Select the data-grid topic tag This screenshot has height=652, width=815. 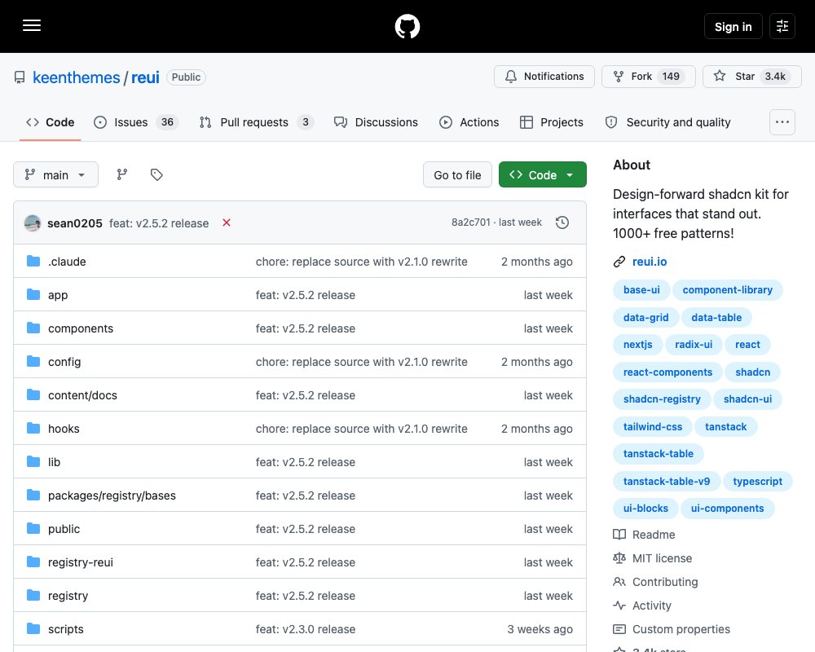[x=645, y=317]
